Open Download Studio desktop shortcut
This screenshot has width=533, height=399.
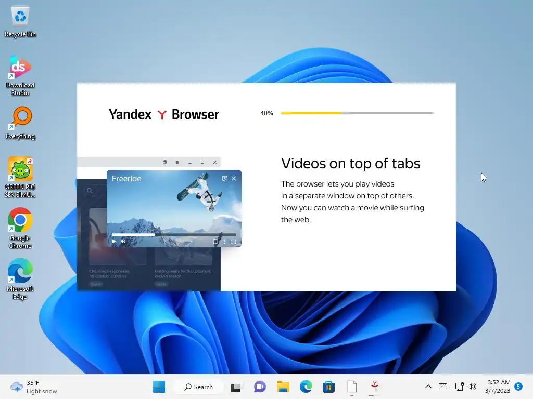pos(20,76)
